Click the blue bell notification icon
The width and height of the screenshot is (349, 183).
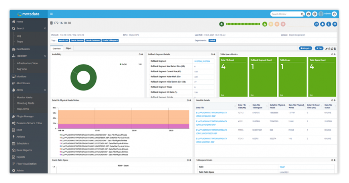click(322, 24)
